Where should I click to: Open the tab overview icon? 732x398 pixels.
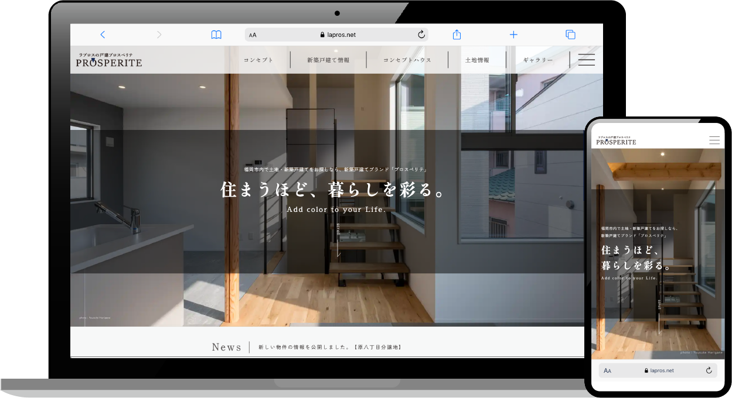click(x=570, y=35)
